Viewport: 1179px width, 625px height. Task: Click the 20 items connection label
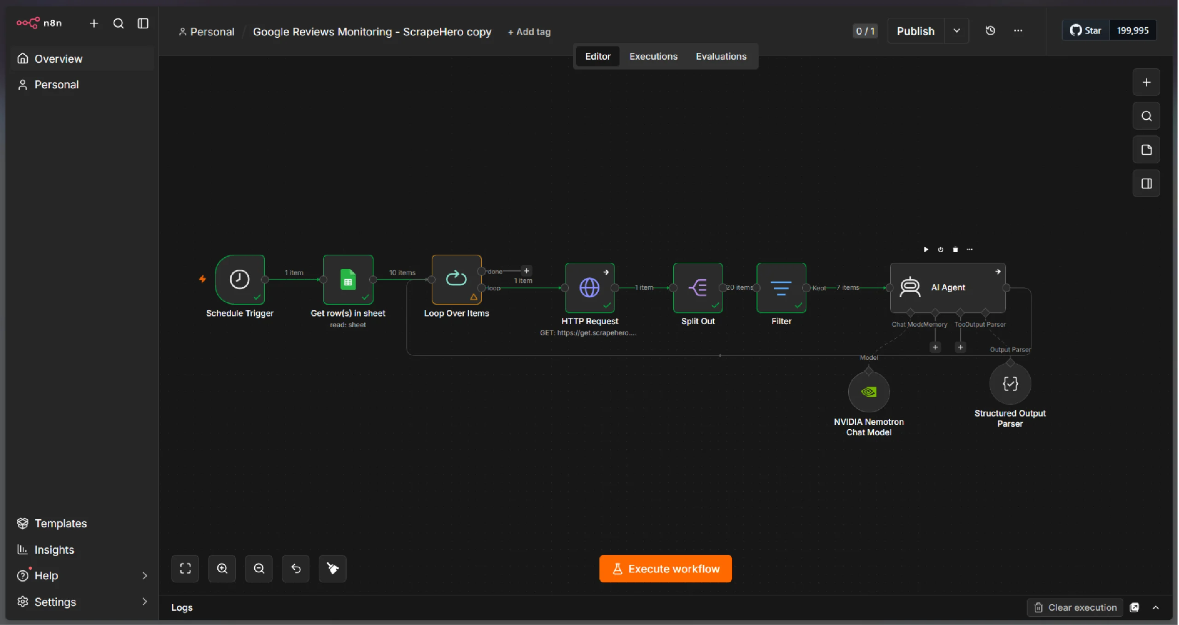coord(740,287)
